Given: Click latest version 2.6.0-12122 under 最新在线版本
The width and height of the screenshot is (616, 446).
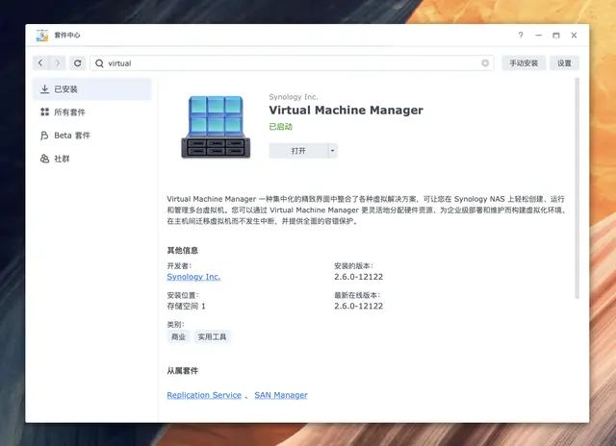Looking at the screenshot, I should pyautogui.click(x=358, y=306).
